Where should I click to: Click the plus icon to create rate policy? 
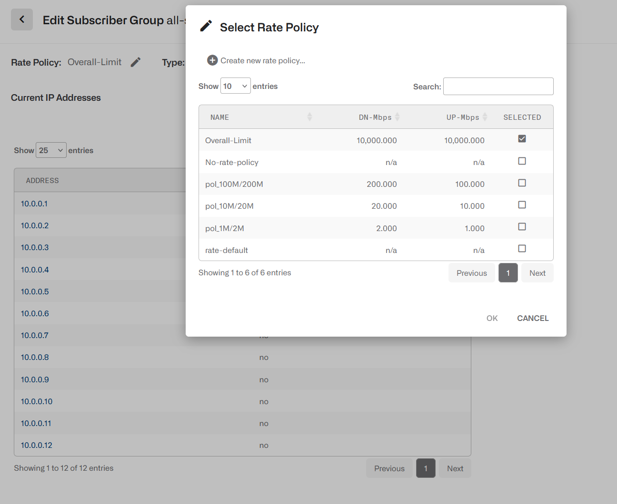[x=212, y=60]
